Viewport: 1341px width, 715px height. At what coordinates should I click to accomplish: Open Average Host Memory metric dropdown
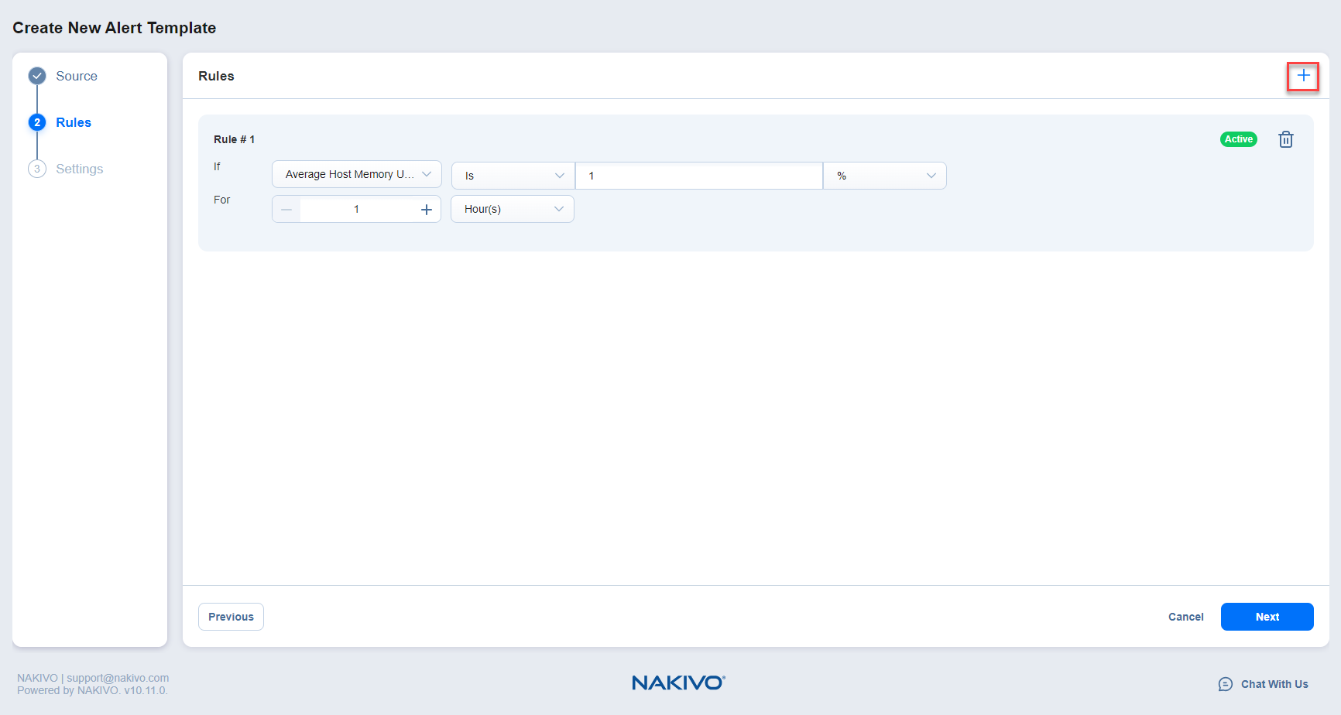(x=356, y=175)
